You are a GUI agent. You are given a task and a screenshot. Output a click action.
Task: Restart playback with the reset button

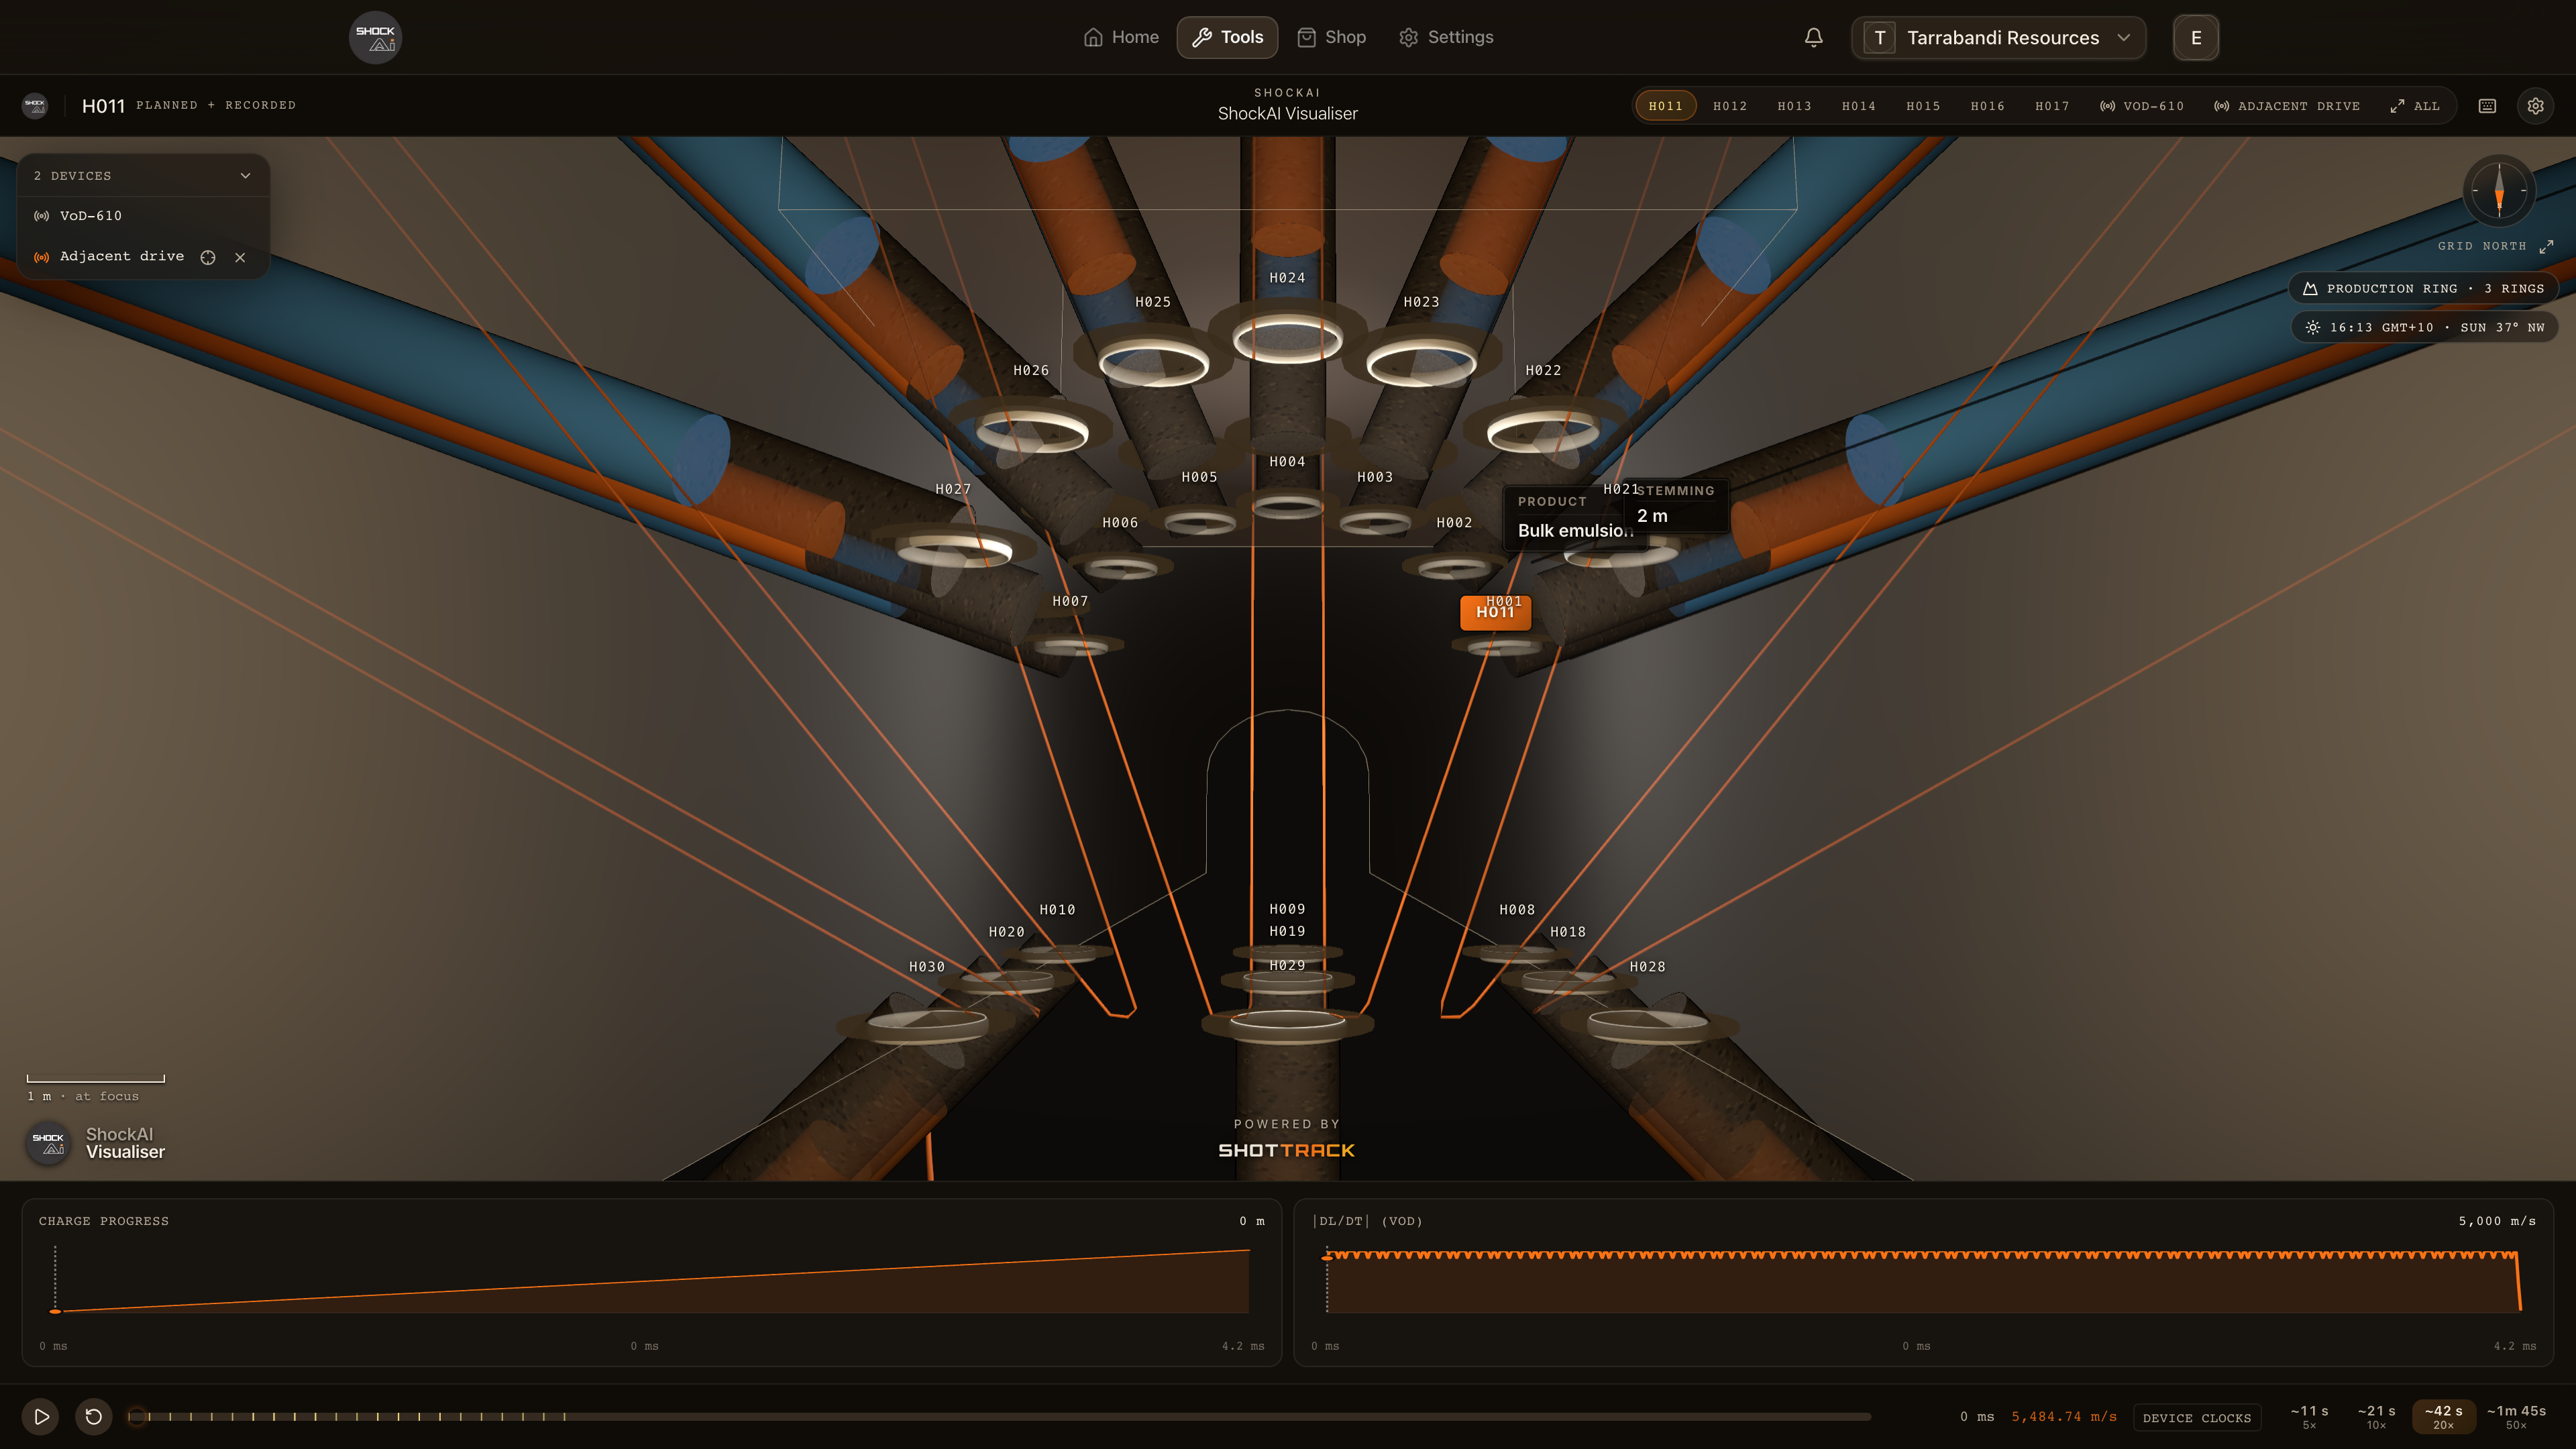pos(94,1416)
